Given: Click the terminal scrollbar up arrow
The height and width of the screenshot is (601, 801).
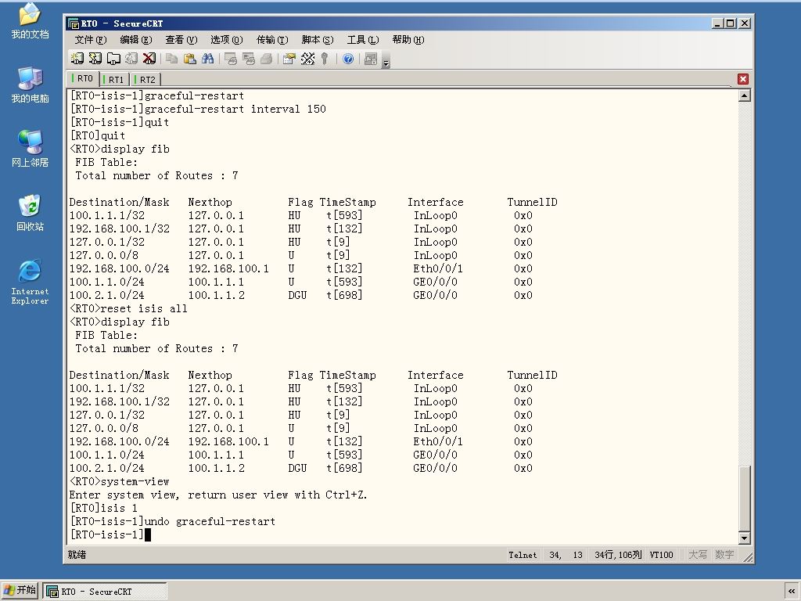Looking at the screenshot, I should click(x=745, y=95).
